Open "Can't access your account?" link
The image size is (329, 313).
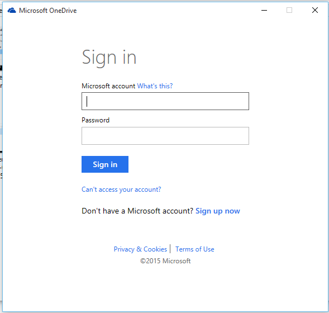tap(121, 189)
